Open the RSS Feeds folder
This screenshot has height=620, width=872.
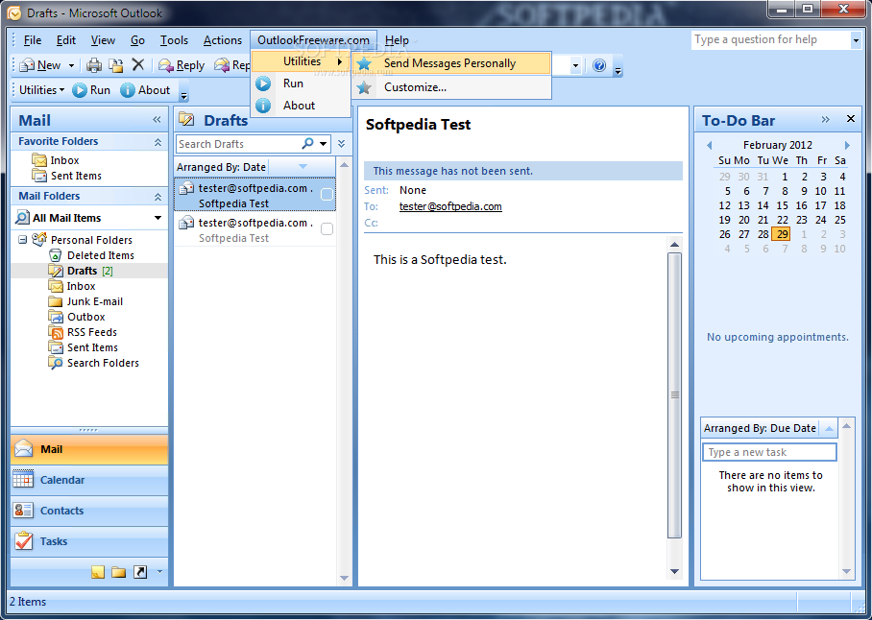83,332
